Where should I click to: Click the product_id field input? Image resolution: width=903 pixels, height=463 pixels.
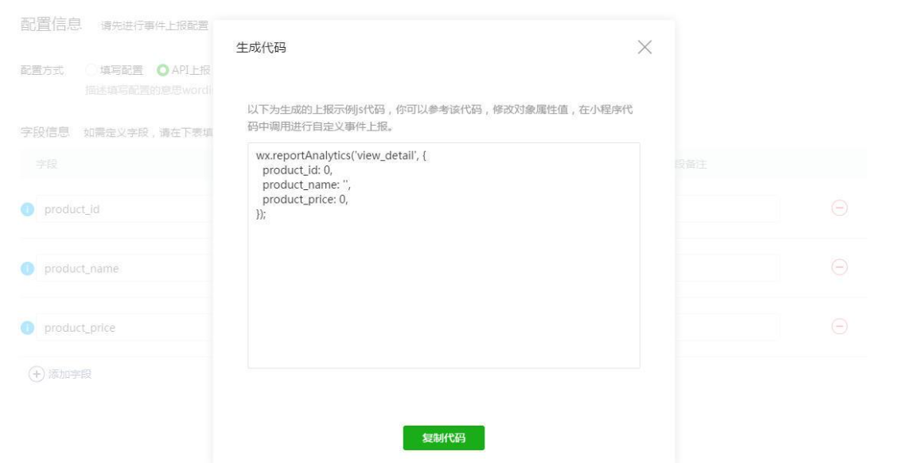pyautogui.click(x=124, y=209)
